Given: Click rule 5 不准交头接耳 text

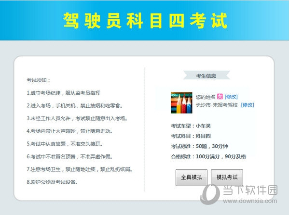Looking at the screenshot, I should [x=65, y=144].
